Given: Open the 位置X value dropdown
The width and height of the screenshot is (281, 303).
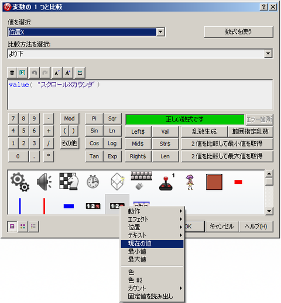Looking at the screenshot, I should coord(160,32).
